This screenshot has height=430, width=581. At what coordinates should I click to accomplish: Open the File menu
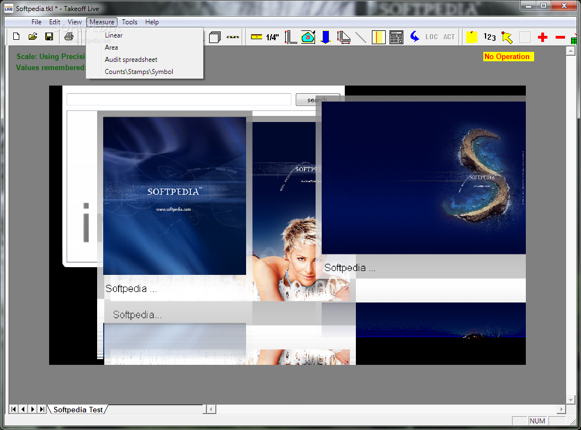36,22
